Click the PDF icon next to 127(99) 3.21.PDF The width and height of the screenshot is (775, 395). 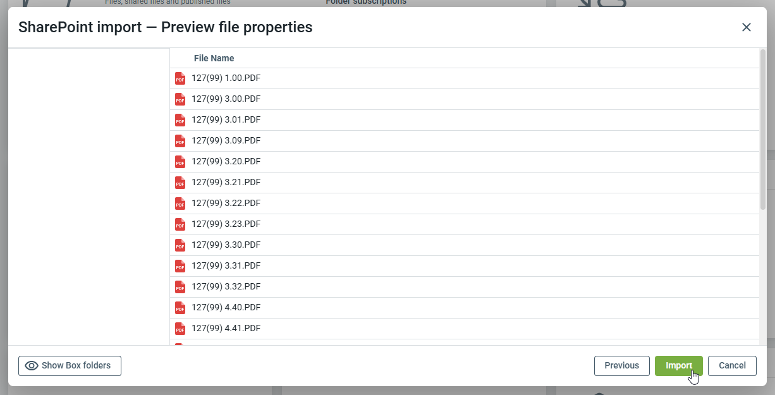pyautogui.click(x=180, y=183)
